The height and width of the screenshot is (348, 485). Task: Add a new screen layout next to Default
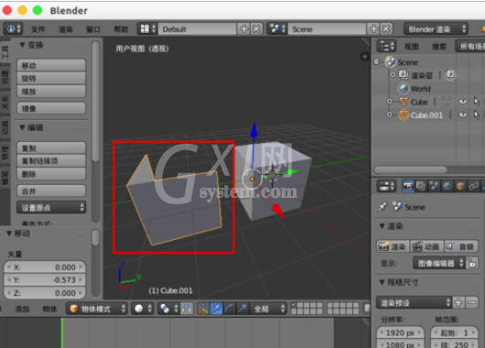click(x=244, y=29)
